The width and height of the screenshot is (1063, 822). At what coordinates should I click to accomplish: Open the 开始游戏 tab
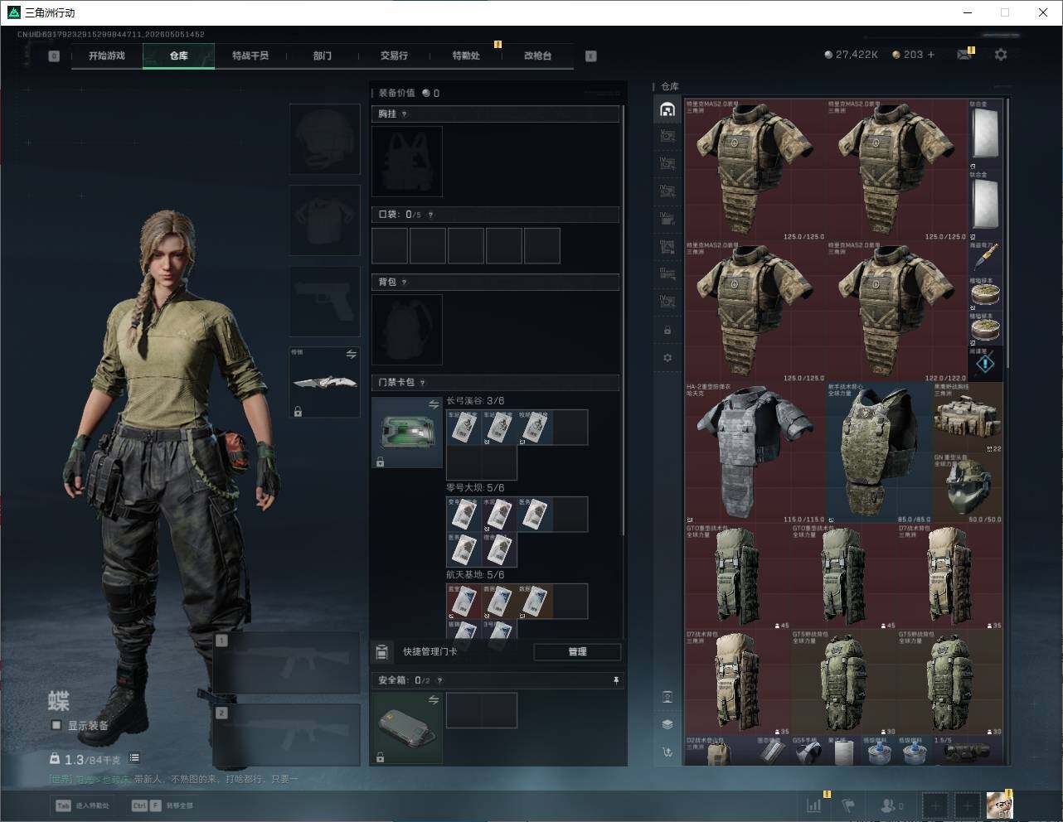click(107, 56)
